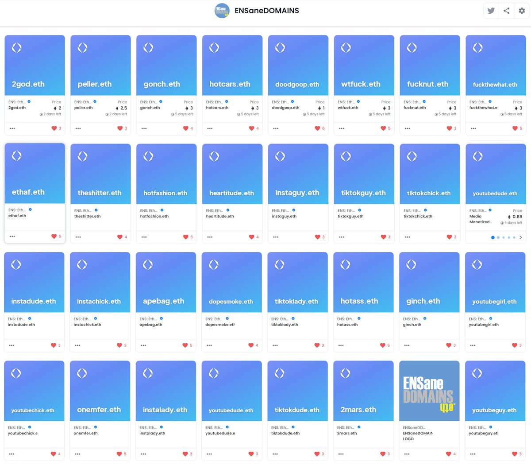Click heart icon on tiktokguy.eth card
Viewport: 531px width, 465px height.
(x=383, y=237)
